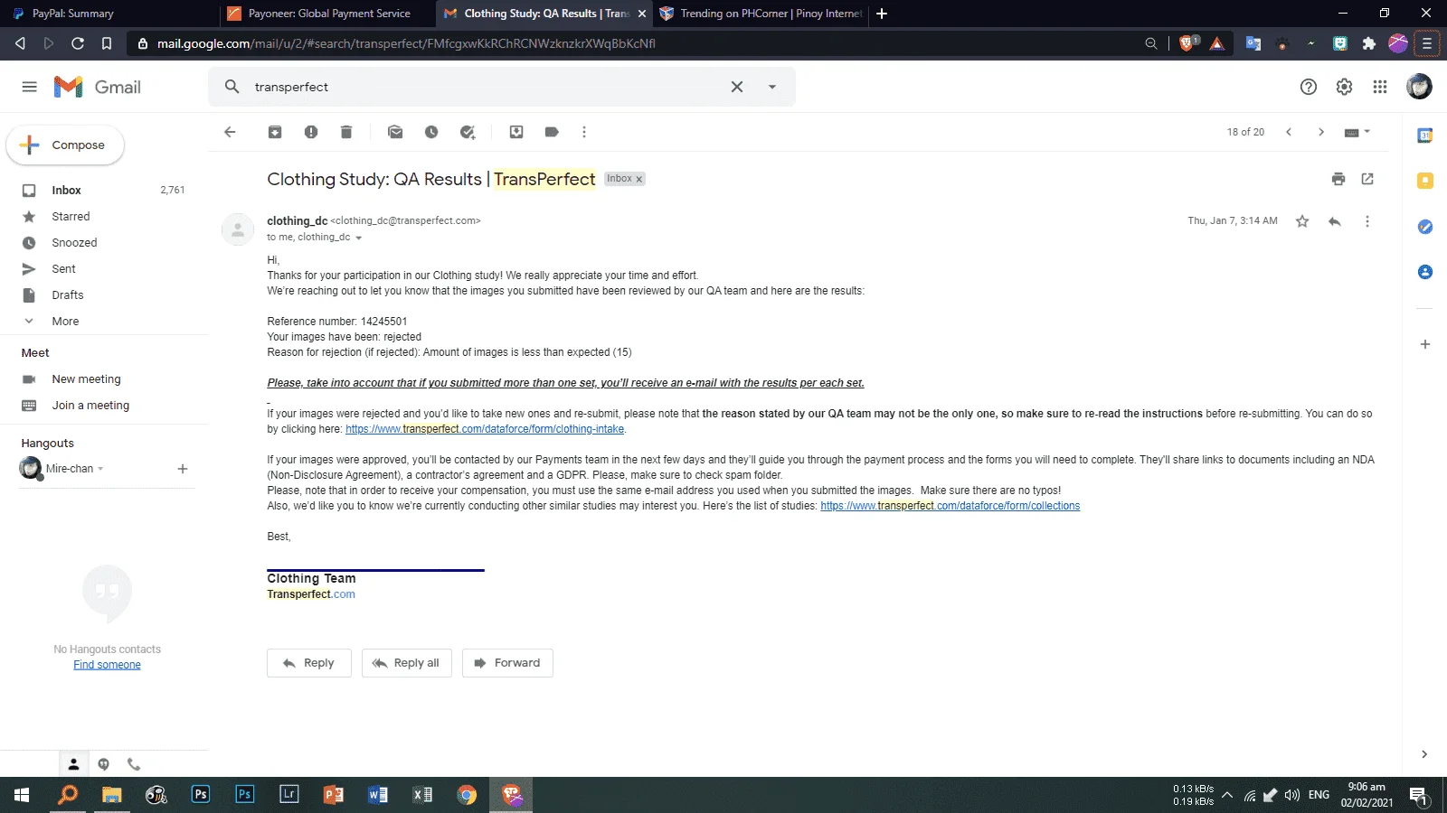Open a new browser tab
The height and width of the screenshot is (813, 1447).
pos(882,14)
